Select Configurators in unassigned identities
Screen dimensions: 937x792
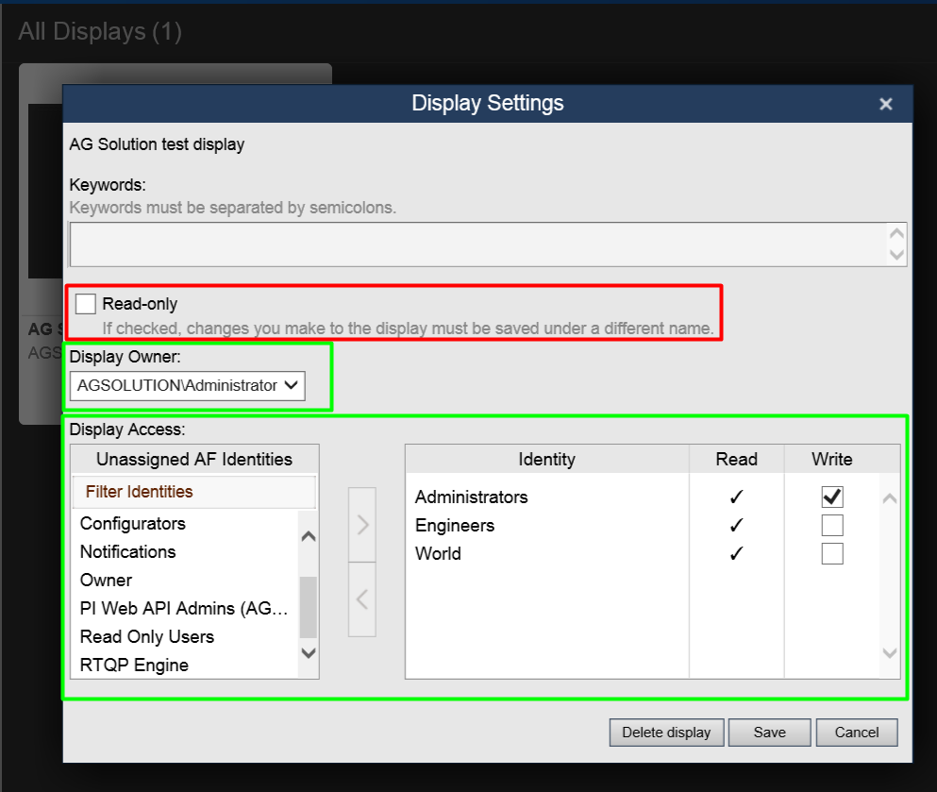[133, 524]
